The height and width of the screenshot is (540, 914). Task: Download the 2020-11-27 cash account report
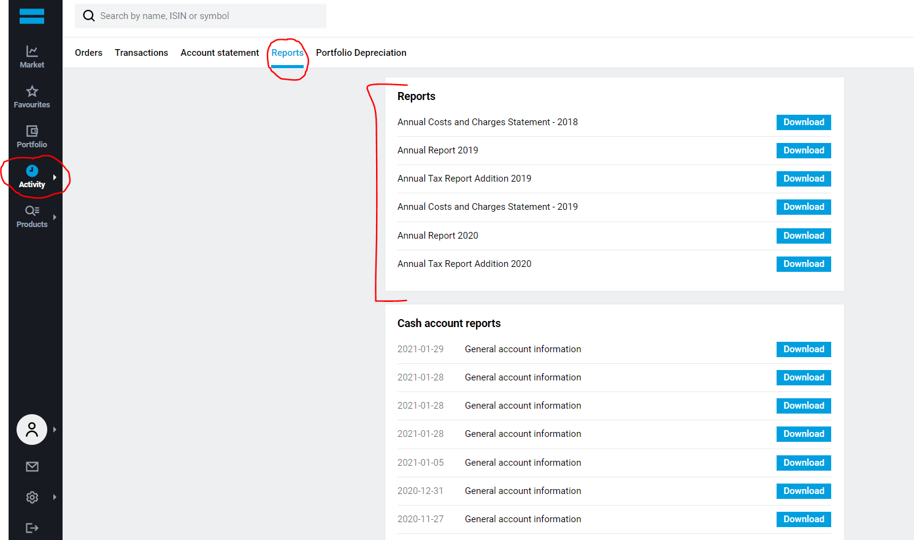click(x=804, y=519)
